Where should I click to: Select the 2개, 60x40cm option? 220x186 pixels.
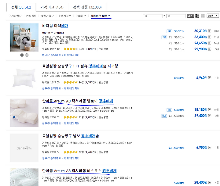coord(176,148)
